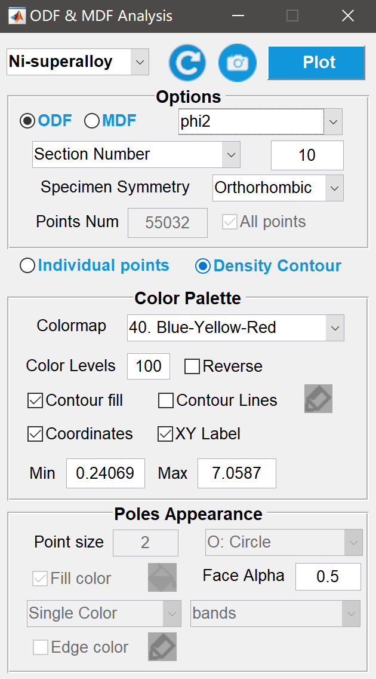Viewport: 376px width, 679px height.
Task: Click the edge color pencil icon
Action: pyautogui.click(x=162, y=647)
